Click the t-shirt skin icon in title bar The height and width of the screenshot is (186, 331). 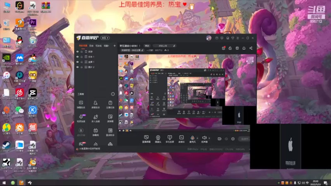click(233, 38)
